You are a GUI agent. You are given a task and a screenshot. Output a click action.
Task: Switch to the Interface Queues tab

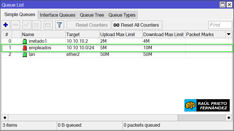click(x=58, y=15)
